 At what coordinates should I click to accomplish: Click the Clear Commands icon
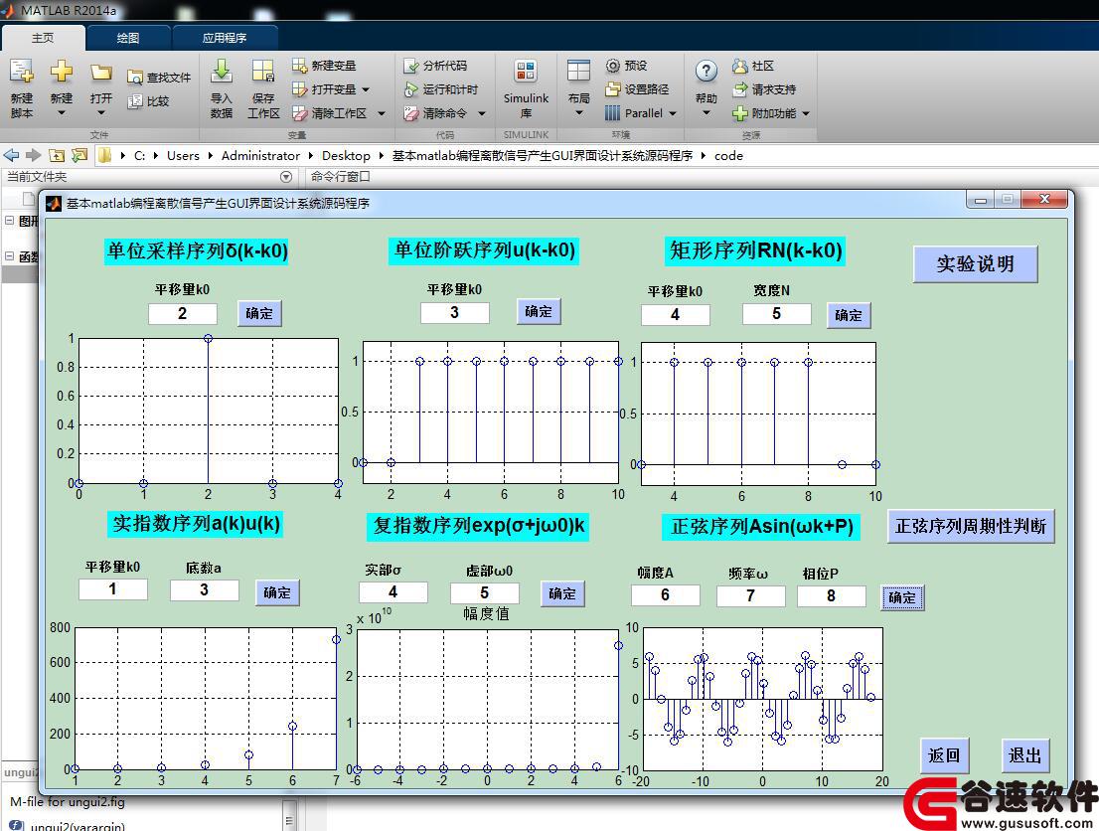(410, 113)
